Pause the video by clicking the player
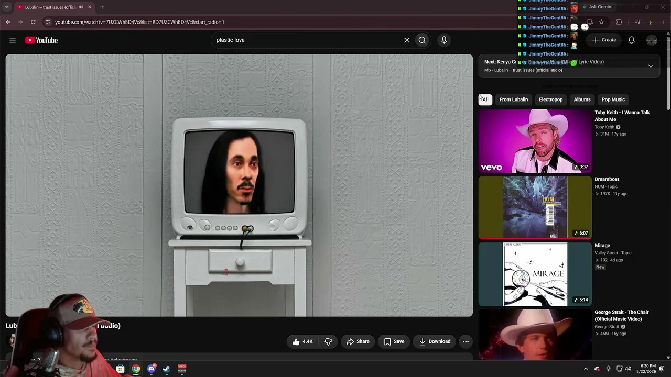This screenshot has width=671, height=377. click(x=239, y=185)
